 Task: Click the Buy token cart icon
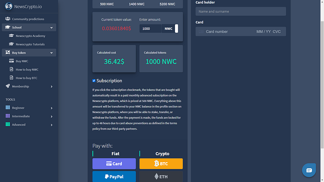(x=8, y=53)
